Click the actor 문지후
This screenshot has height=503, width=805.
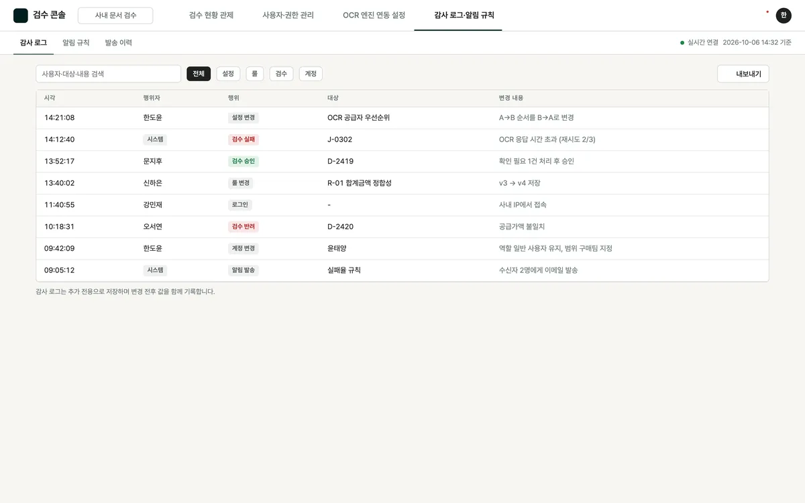152,161
